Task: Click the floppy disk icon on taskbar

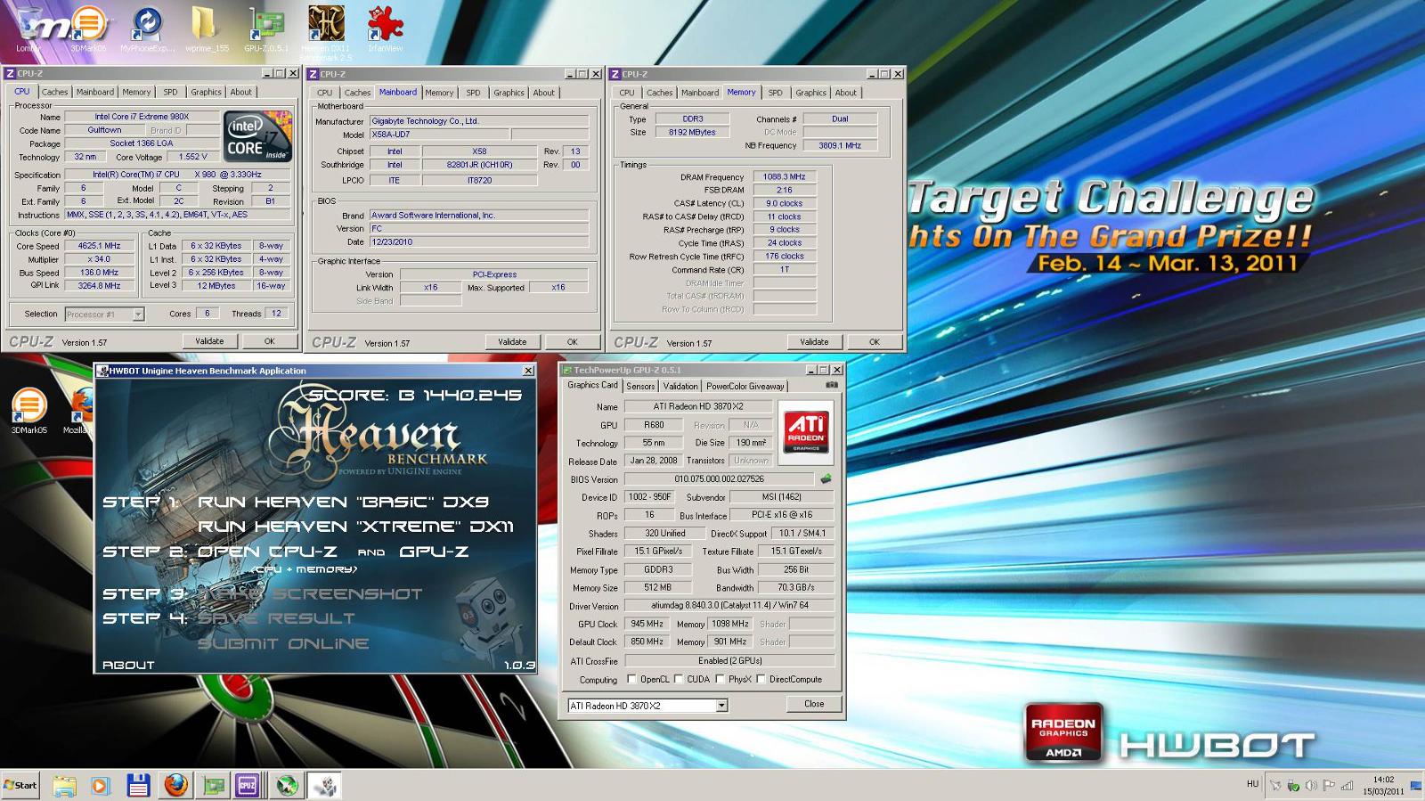Action: point(137,786)
